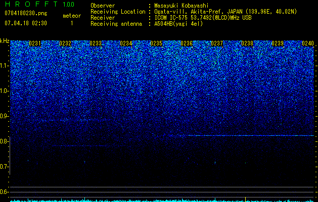Click the Receiving antenna field label
318x202 pixels.
[116, 24]
